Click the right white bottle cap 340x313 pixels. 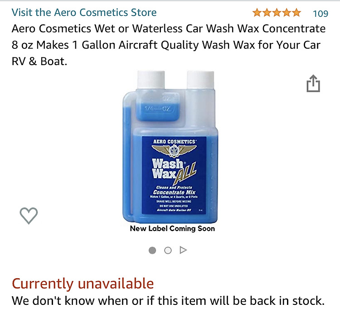(200, 80)
